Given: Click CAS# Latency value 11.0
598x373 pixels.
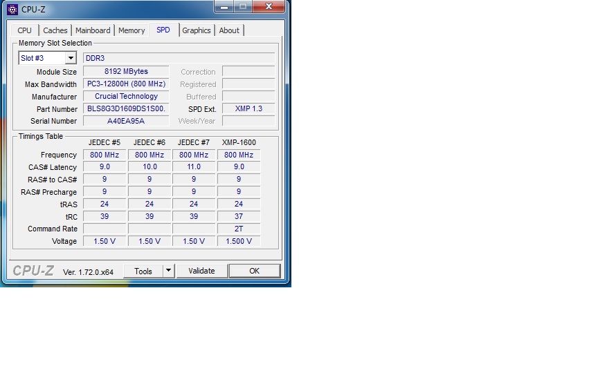Looking at the screenshot, I should coord(194,166).
